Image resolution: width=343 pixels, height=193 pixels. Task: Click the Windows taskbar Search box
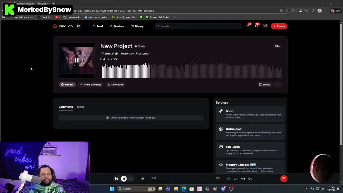tap(136, 189)
